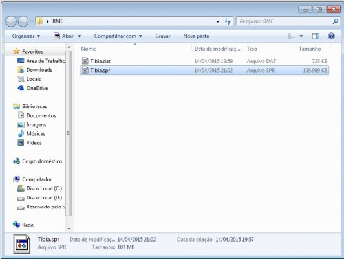Screen dimensions: 344x259
Task: Click the Tibia.spr details pane thumbnail
Action: 22,244
